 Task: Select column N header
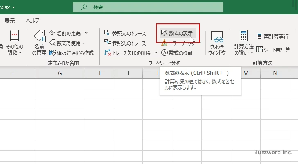coord(275,73)
